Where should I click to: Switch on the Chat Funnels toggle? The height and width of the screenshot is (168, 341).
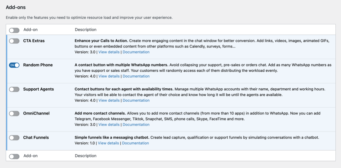(14, 138)
